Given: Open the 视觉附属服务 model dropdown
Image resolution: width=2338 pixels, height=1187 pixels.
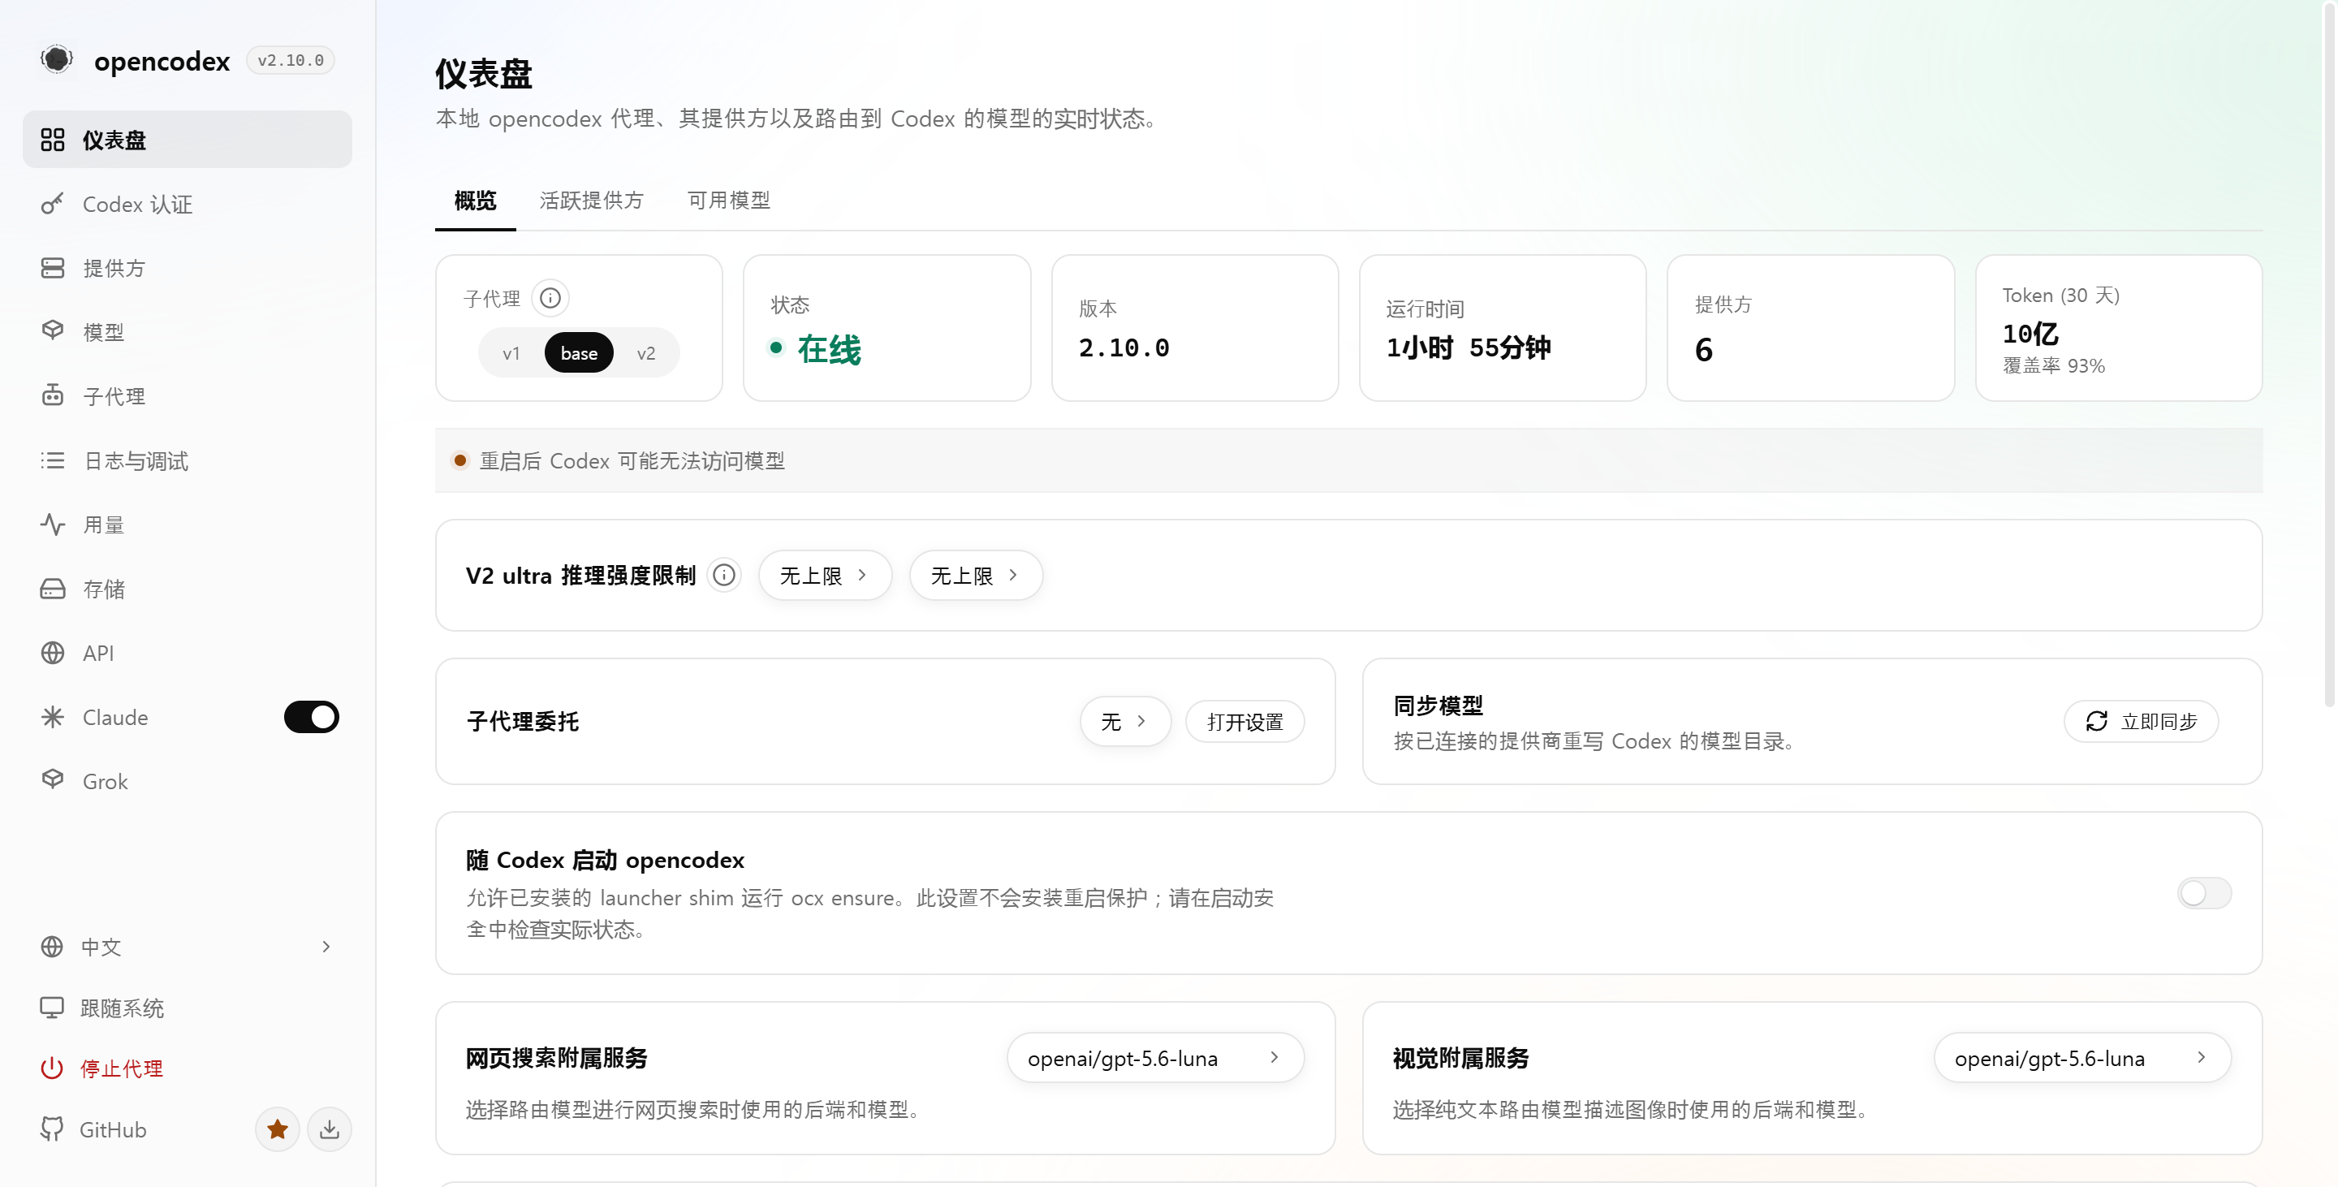Looking at the screenshot, I should [x=2083, y=1058].
